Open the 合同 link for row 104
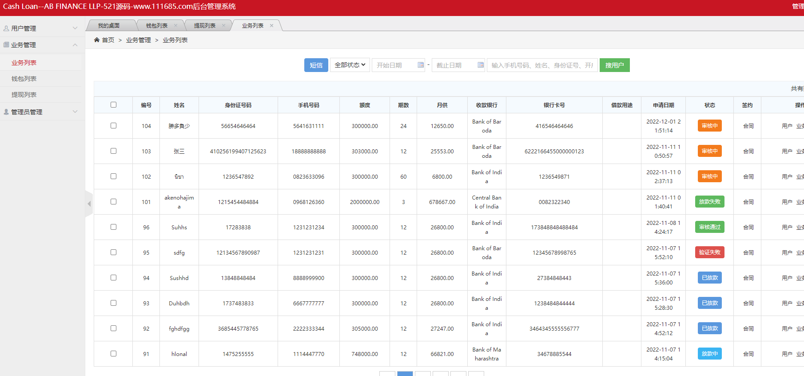Viewport: 804px width, 376px height. (748, 126)
